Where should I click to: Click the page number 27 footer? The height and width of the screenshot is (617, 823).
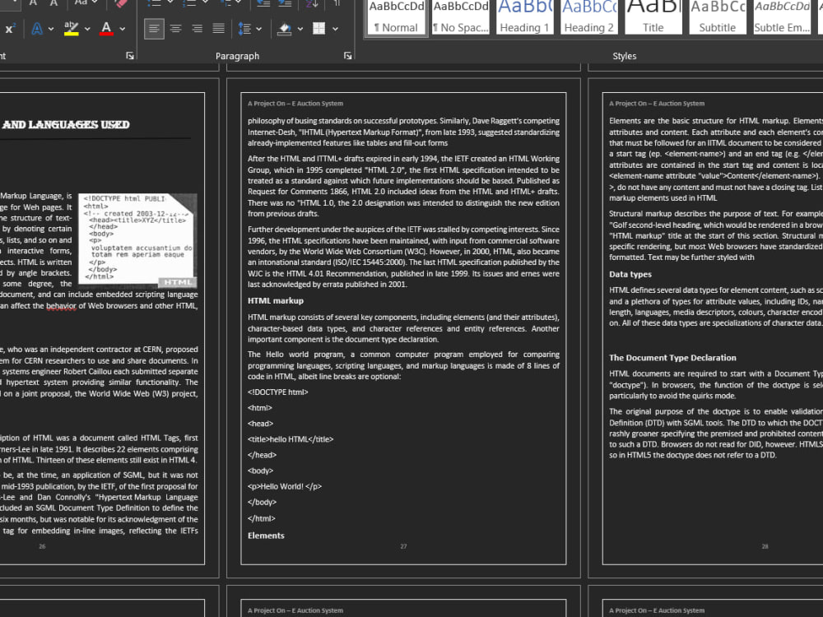point(403,546)
